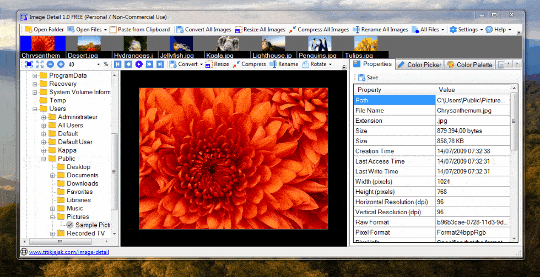Viewport: 540px width, 277px height.
Task: Click Resize in the viewer toolbar
Action: 217,64
